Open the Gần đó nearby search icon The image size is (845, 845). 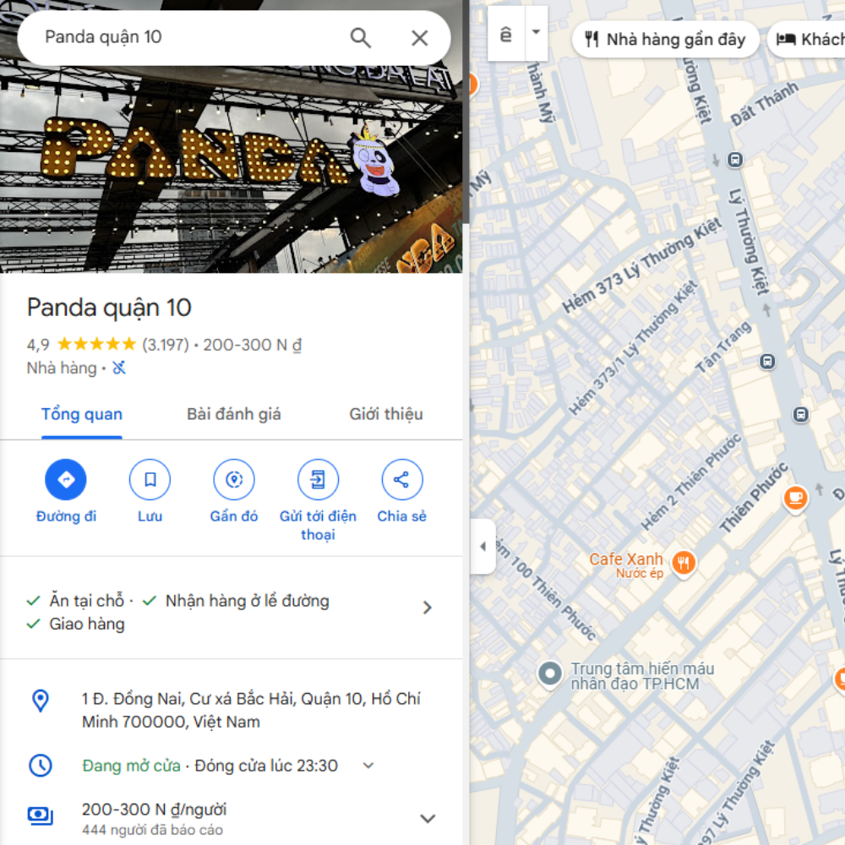tap(234, 479)
